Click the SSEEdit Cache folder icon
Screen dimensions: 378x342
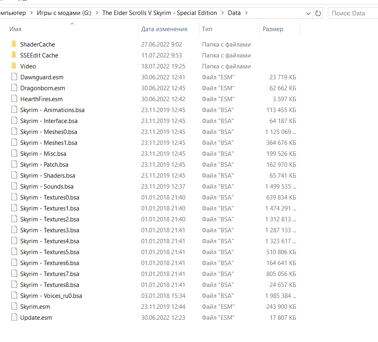tap(14, 55)
